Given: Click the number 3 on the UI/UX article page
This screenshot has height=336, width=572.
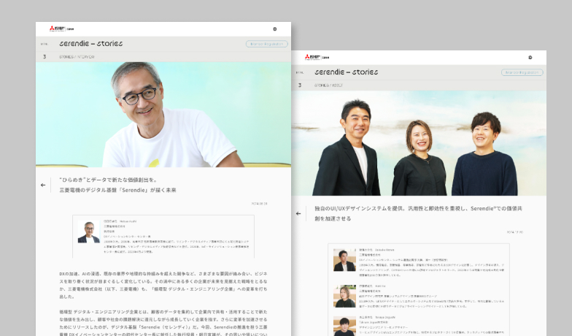Looking at the screenshot, I should coord(300,85).
